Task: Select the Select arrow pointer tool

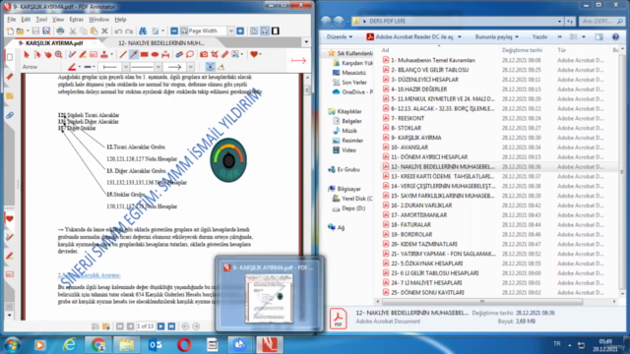Action: pos(27,54)
